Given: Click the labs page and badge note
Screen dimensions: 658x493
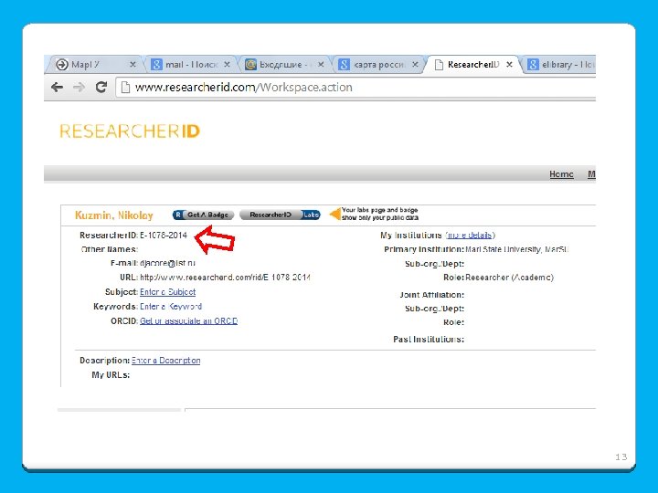Looking at the screenshot, I should 380,214.
